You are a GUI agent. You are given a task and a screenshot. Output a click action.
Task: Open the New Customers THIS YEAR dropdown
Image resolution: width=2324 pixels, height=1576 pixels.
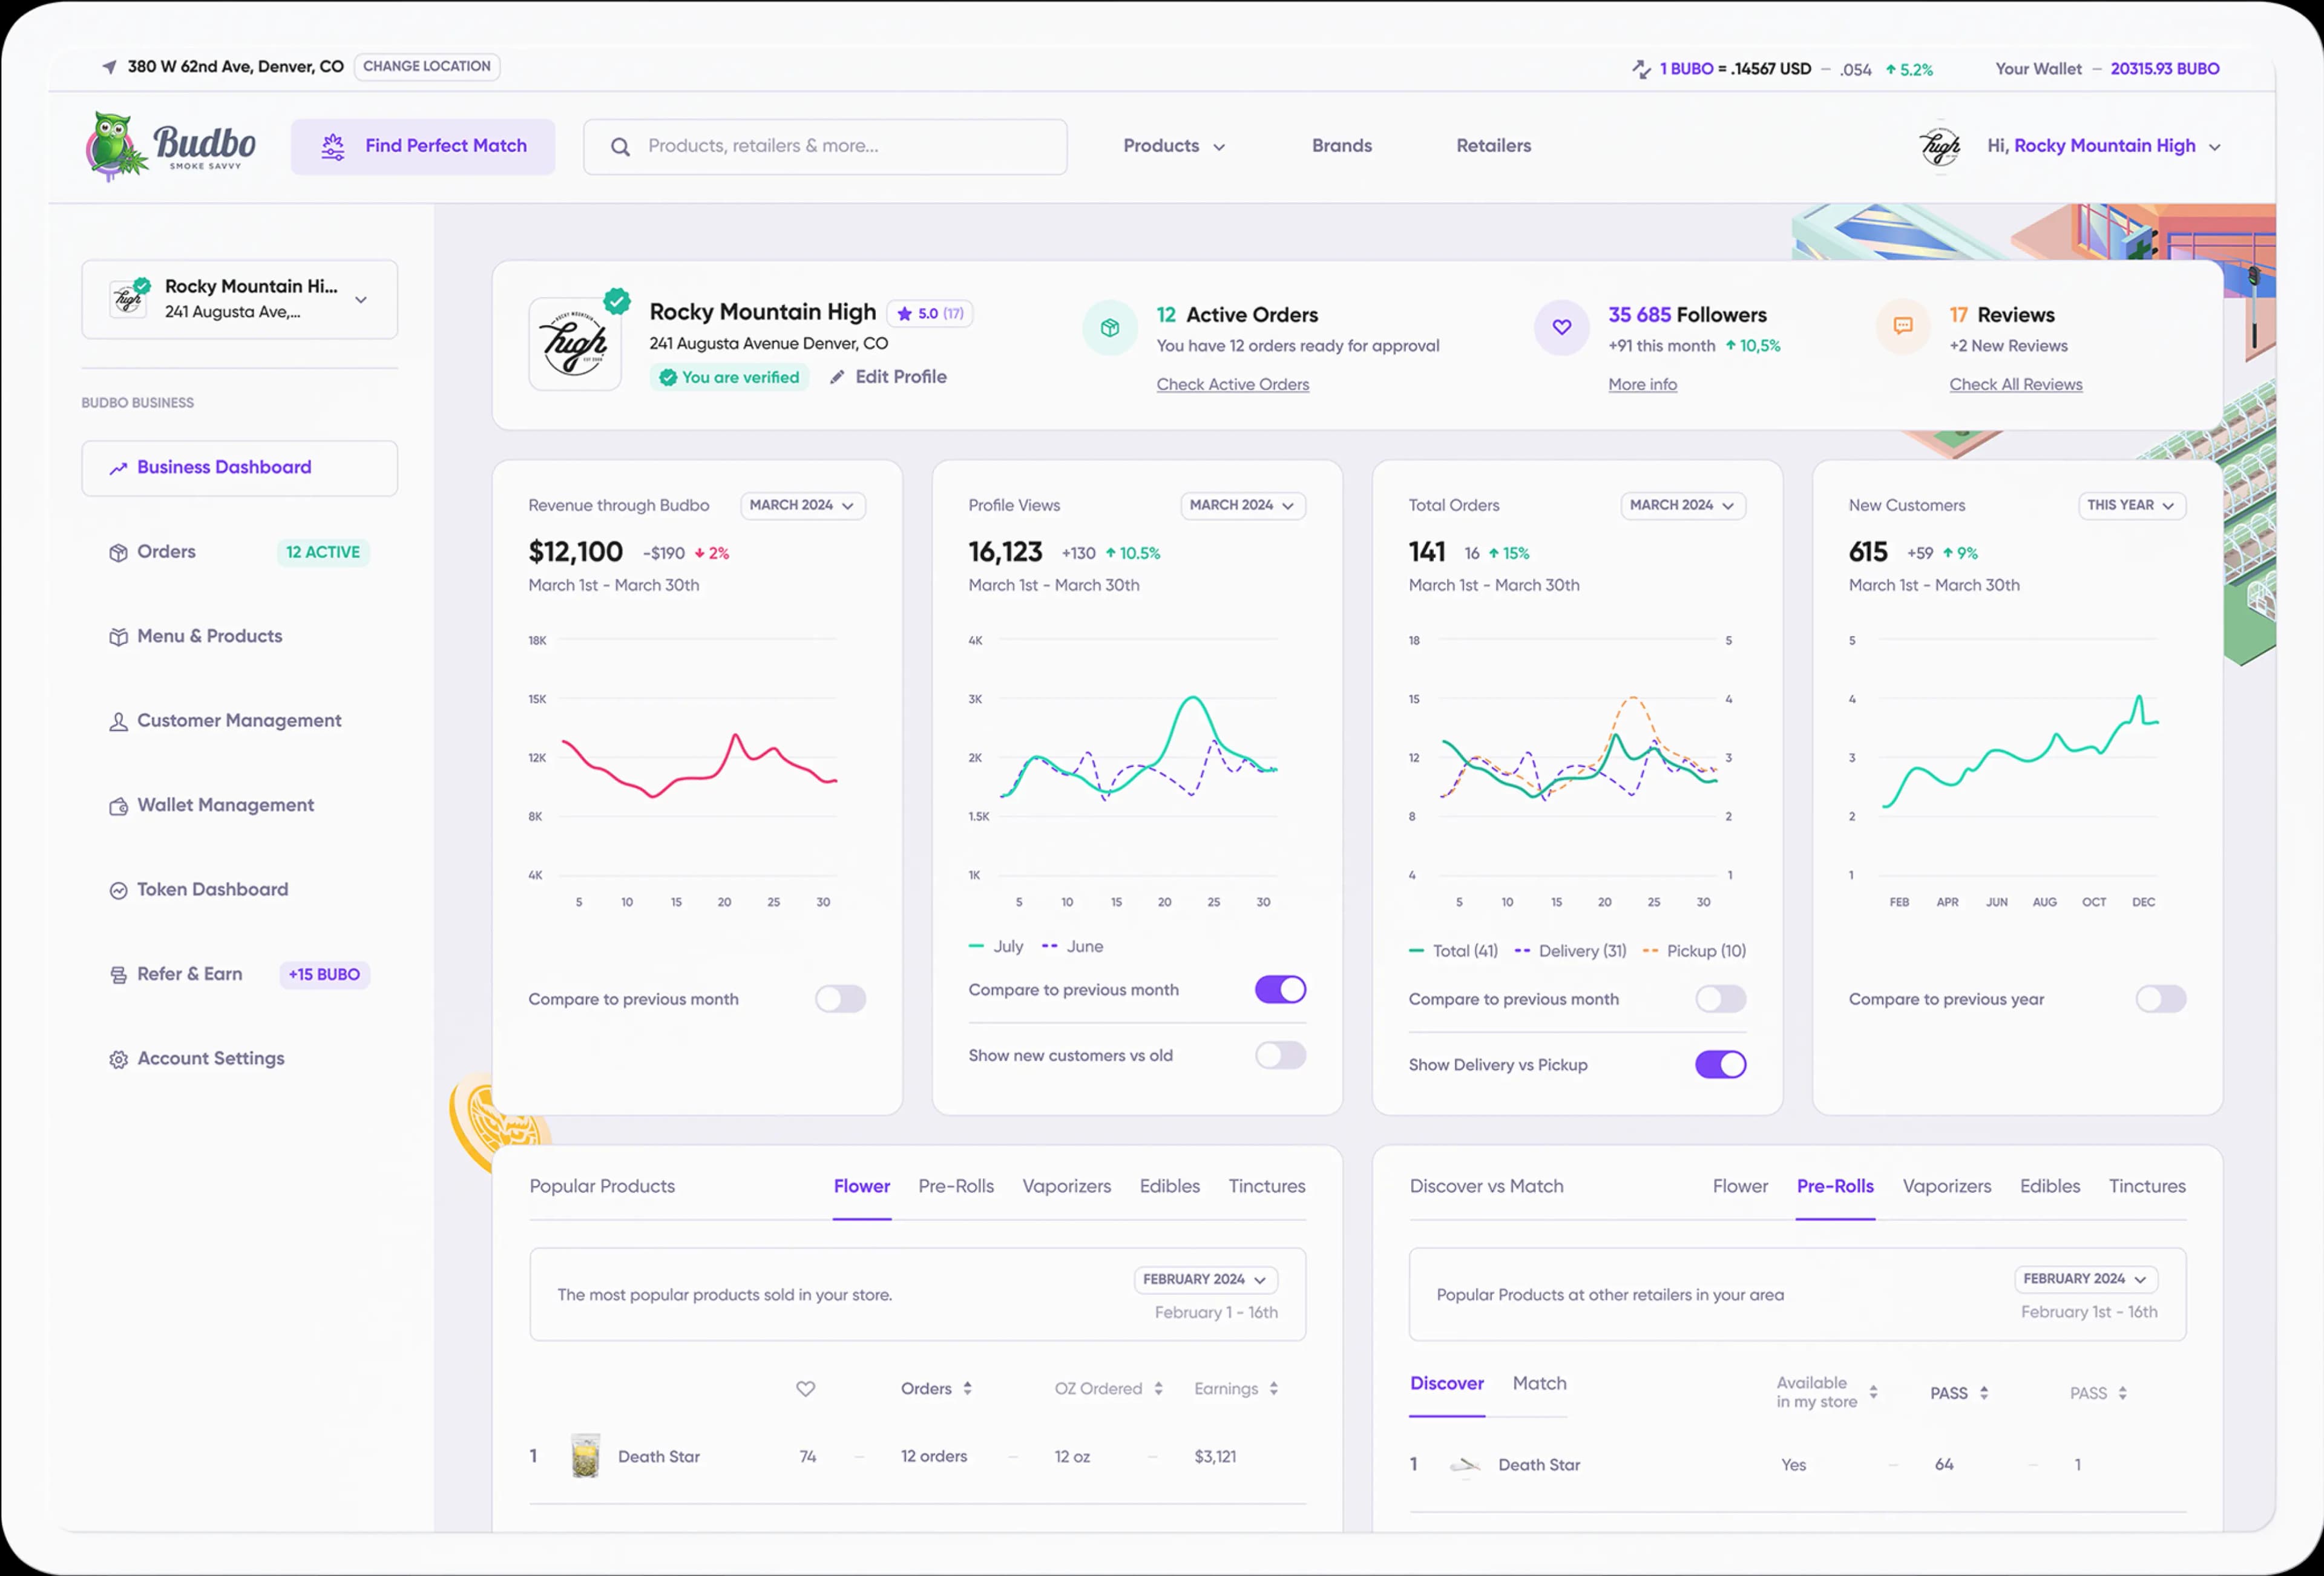click(2132, 506)
